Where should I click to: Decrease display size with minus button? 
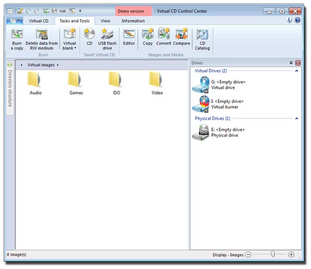pyautogui.click(x=248, y=254)
